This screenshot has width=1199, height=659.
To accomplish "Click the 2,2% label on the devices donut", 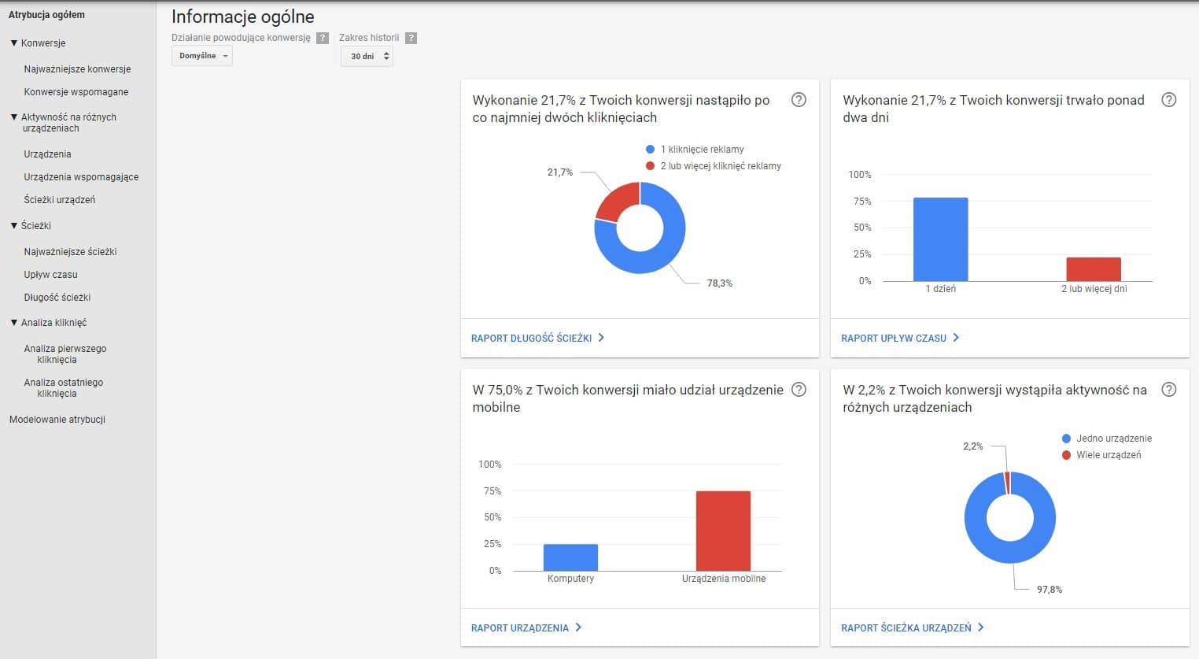I will (973, 446).
